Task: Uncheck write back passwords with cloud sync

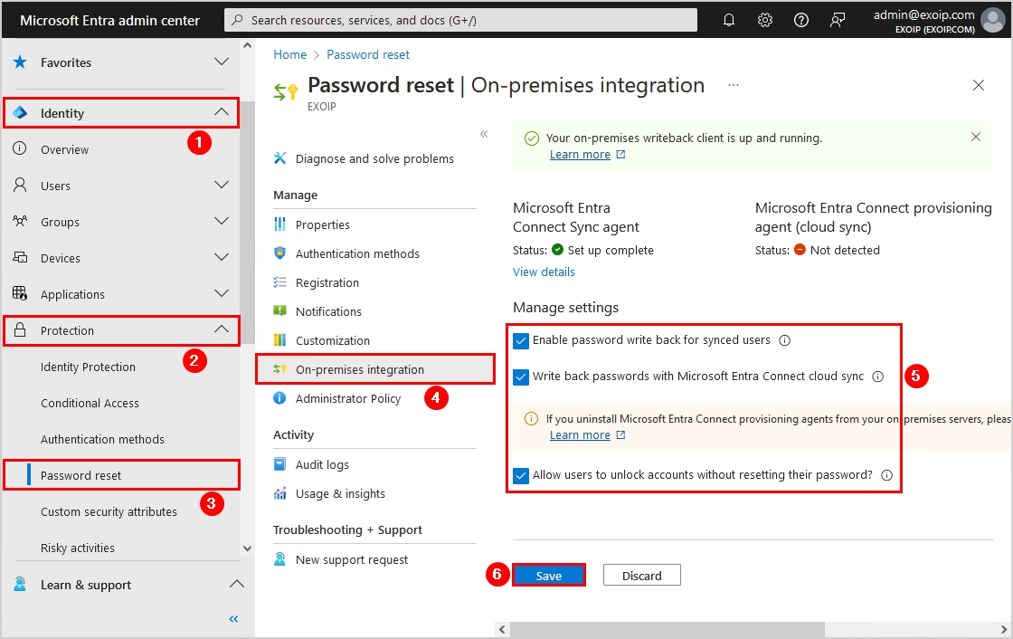Action: (520, 377)
